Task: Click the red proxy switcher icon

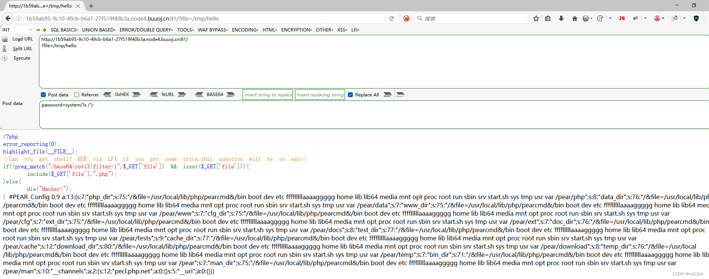Action: (x=657, y=18)
